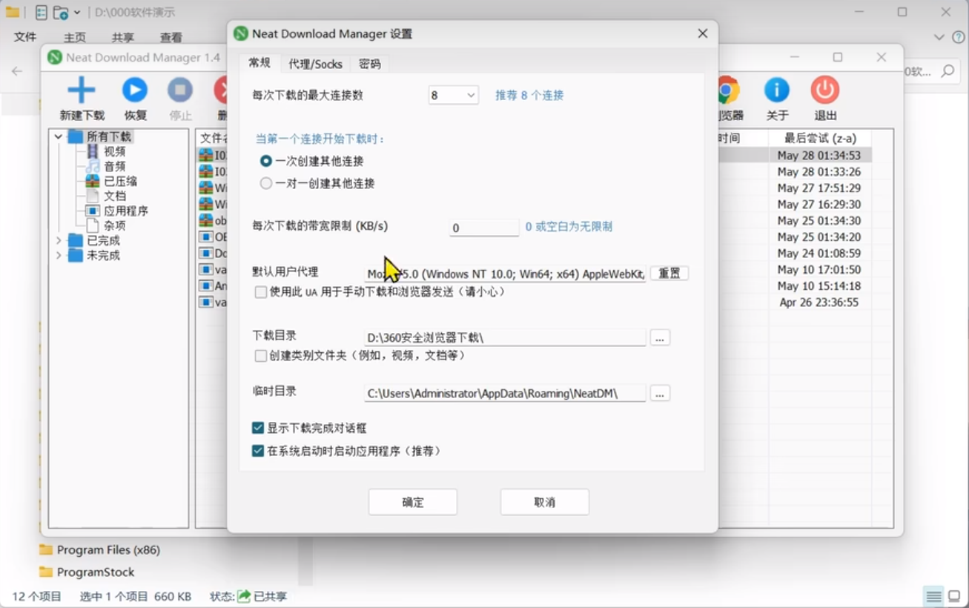The width and height of the screenshot is (969, 608).
Task: Click the 临时目录 path field
Action: pyautogui.click(x=505, y=393)
